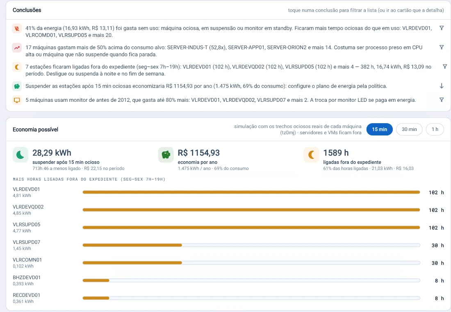Click the orange moon icon next to 1589 h
The height and width of the screenshot is (312, 451).
(x=311, y=155)
